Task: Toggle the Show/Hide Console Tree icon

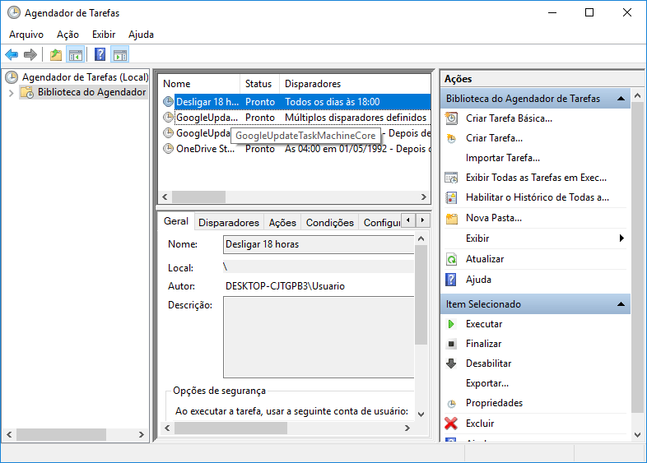Action: [76, 54]
